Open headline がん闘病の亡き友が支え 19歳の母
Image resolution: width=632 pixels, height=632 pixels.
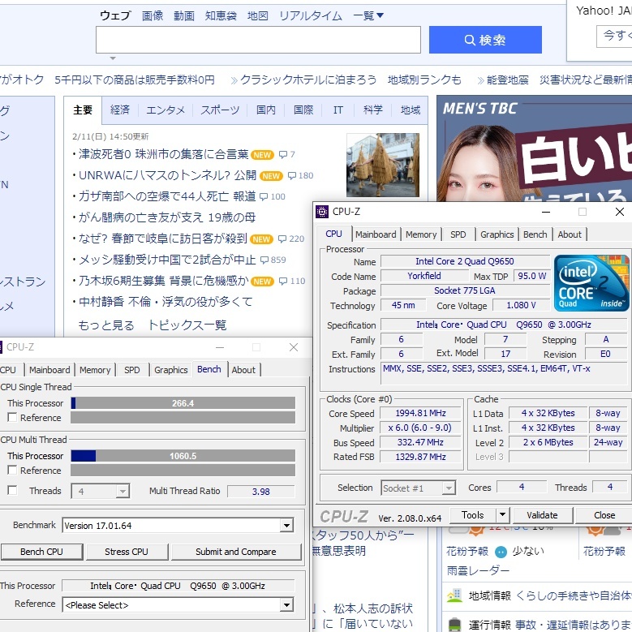pos(167,217)
